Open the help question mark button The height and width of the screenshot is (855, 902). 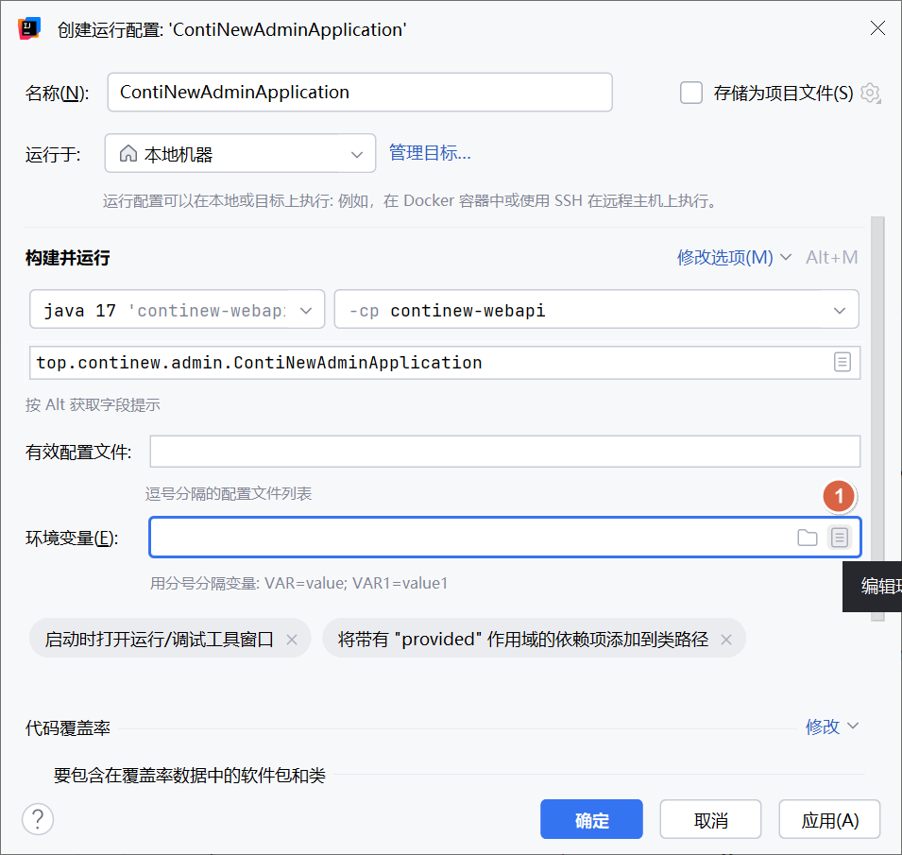[x=38, y=819]
